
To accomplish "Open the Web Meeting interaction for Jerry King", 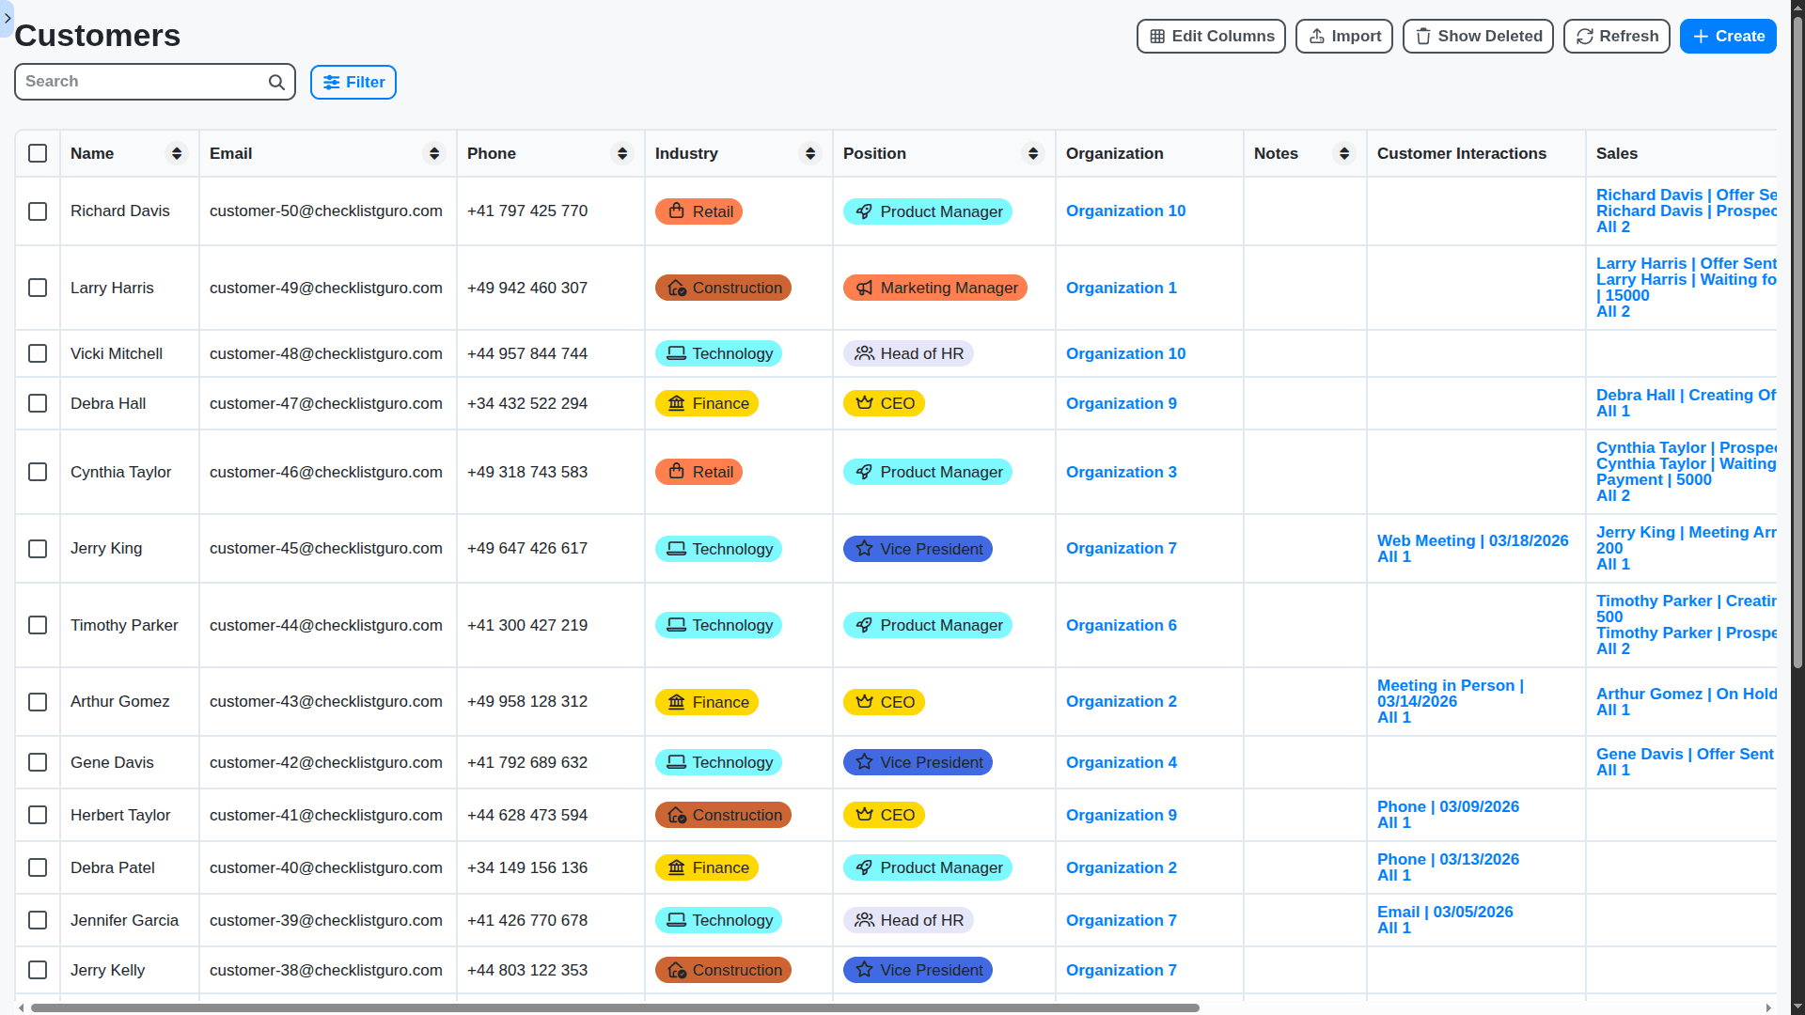I will (x=1472, y=540).
